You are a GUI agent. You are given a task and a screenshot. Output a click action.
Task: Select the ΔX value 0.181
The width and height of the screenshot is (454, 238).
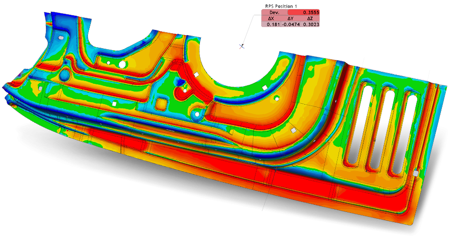273,24
